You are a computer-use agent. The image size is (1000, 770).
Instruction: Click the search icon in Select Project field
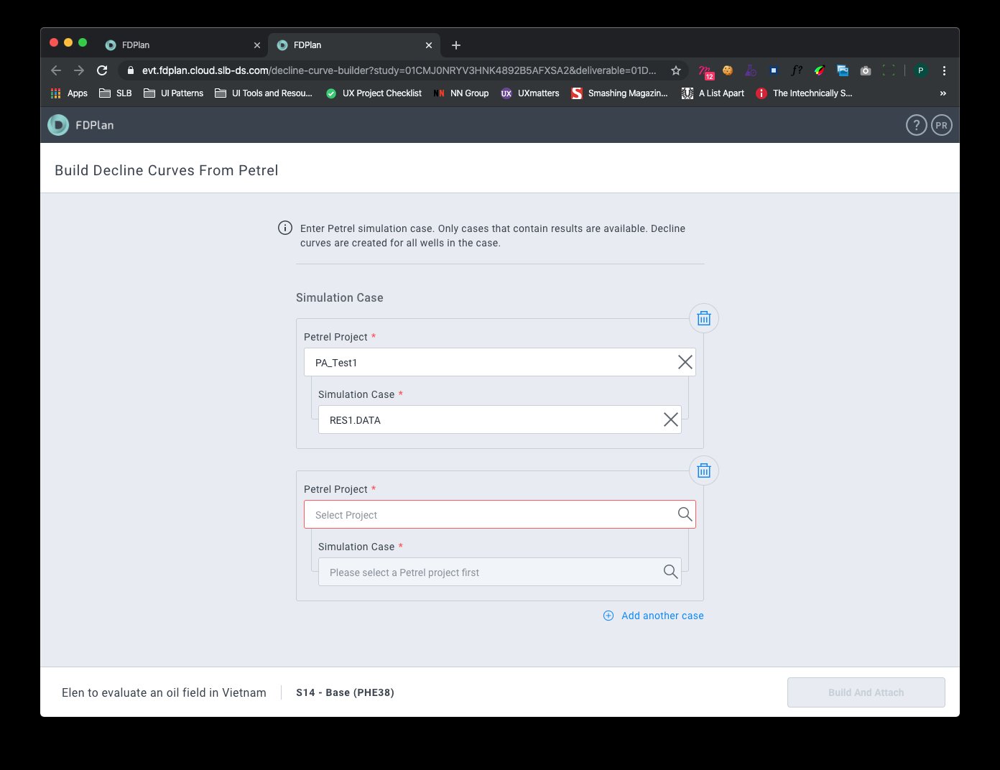[x=685, y=514]
